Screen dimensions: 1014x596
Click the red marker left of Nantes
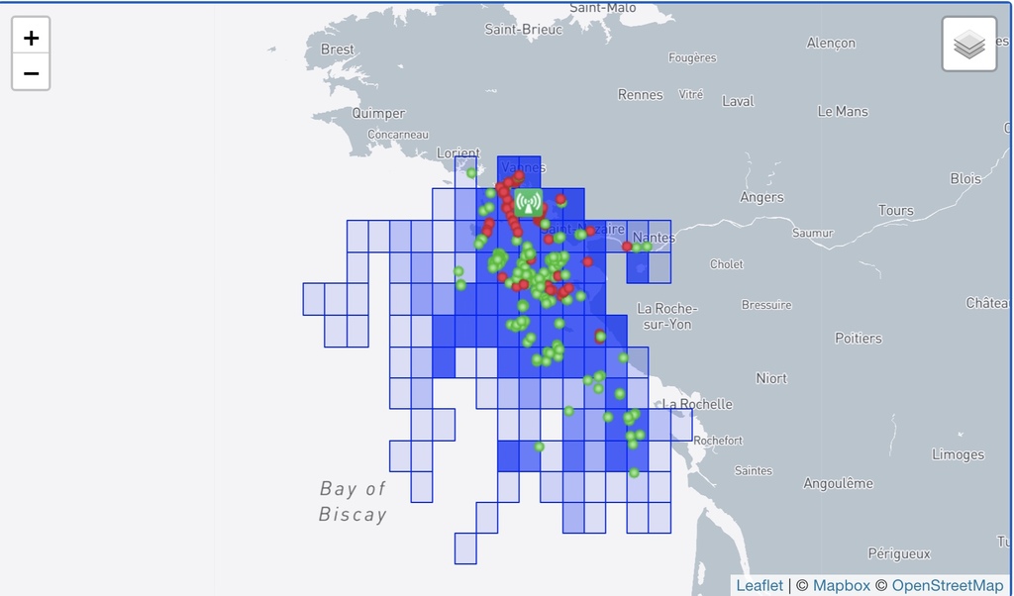tap(627, 247)
